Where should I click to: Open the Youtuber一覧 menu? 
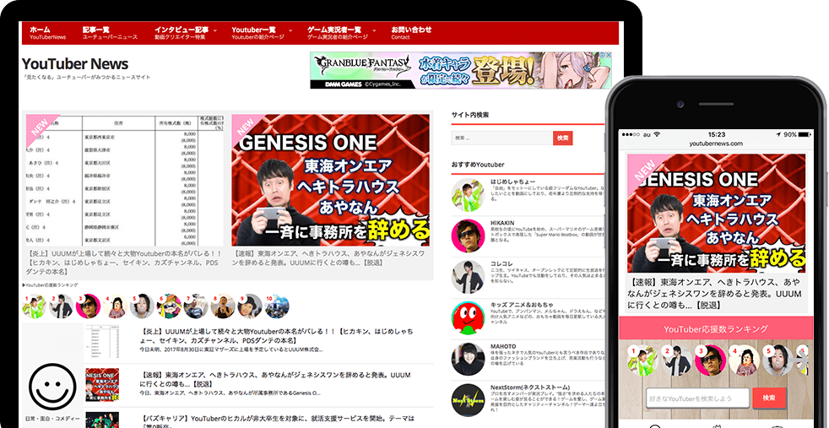click(x=257, y=33)
